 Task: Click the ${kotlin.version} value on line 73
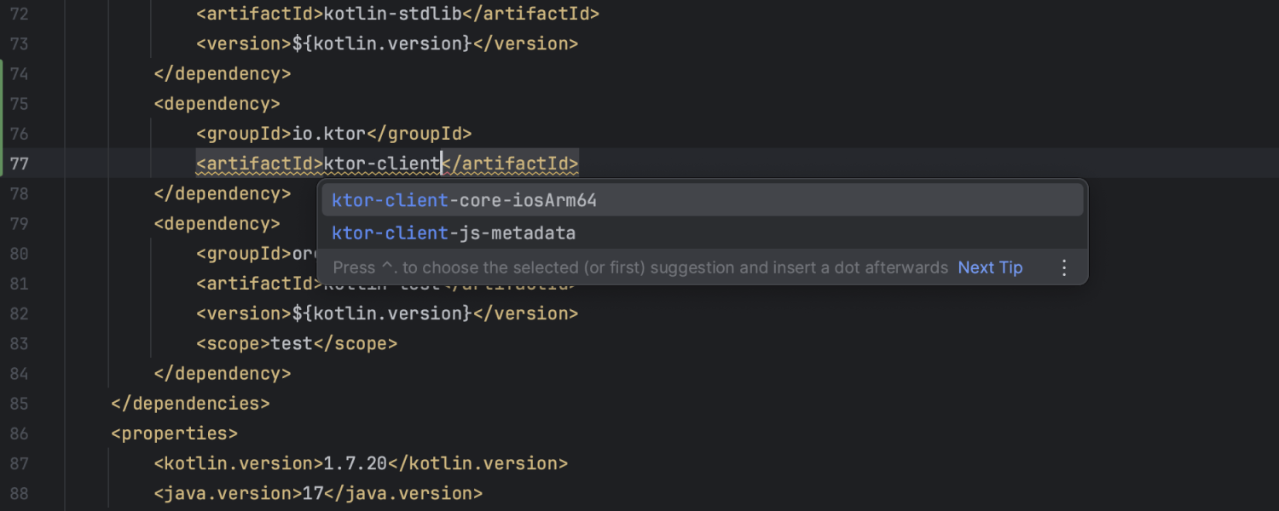382,44
